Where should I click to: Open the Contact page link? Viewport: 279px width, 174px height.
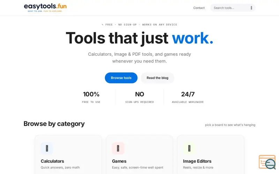point(199,8)
